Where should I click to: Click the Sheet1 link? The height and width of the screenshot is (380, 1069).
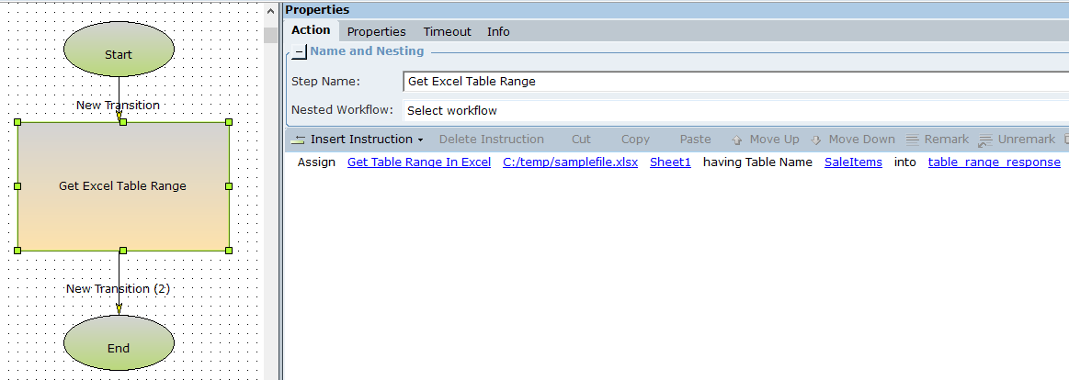[x=670, y=162]
